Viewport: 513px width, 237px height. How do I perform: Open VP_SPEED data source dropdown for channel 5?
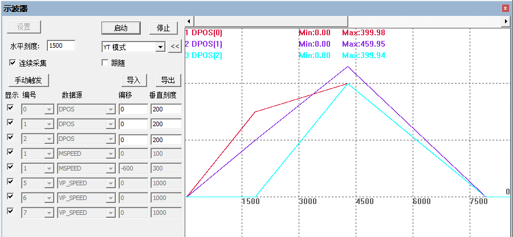click(111, 184)
